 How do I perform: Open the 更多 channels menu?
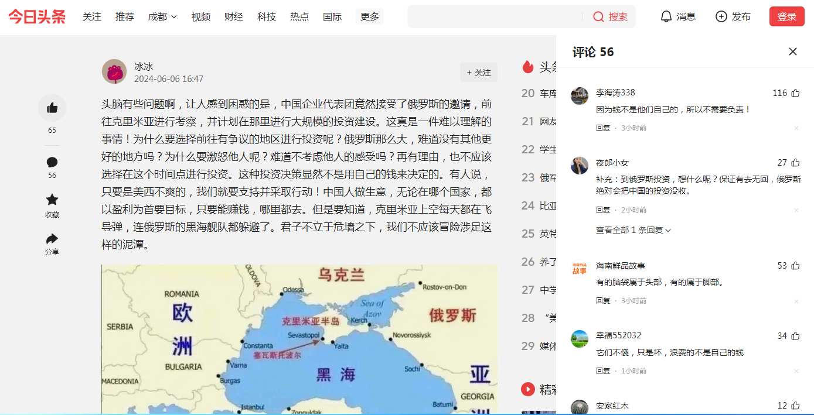[x=370, y=17]
